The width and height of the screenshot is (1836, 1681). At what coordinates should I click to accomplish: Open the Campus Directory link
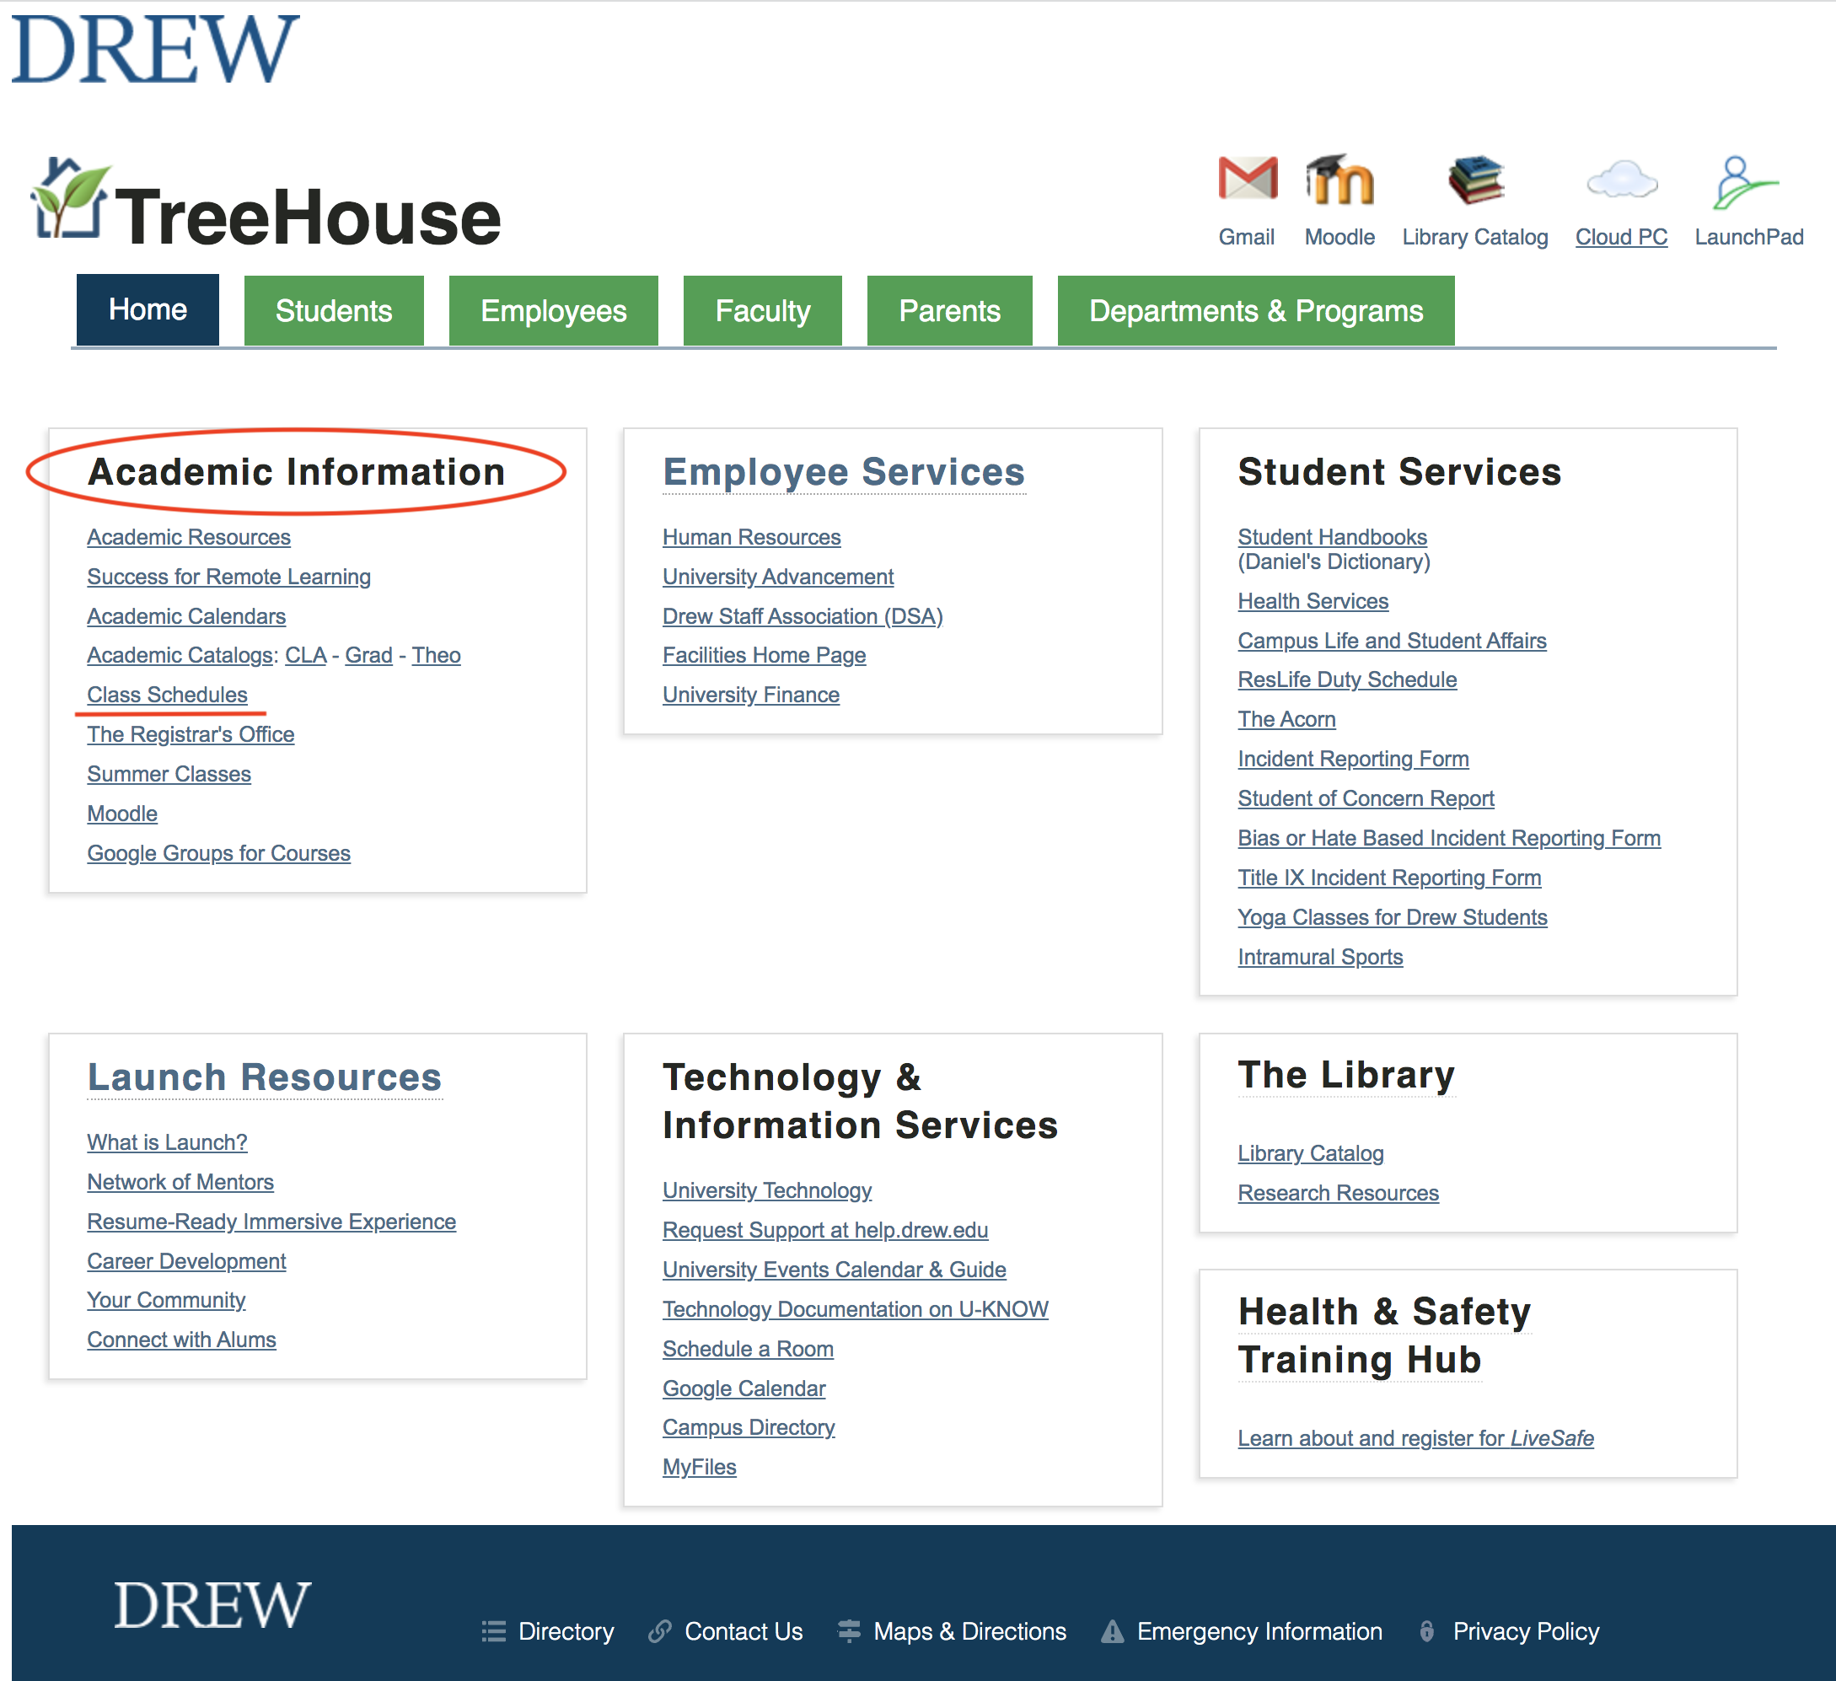tap(749, 1428)
